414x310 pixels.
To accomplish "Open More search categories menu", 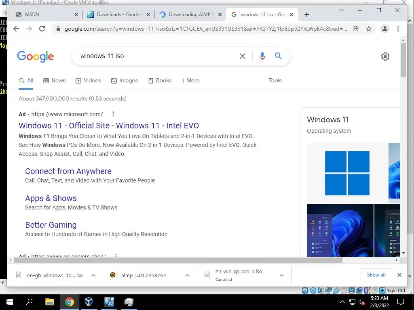I will coord(191,80).
